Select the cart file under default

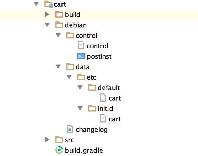115,98
